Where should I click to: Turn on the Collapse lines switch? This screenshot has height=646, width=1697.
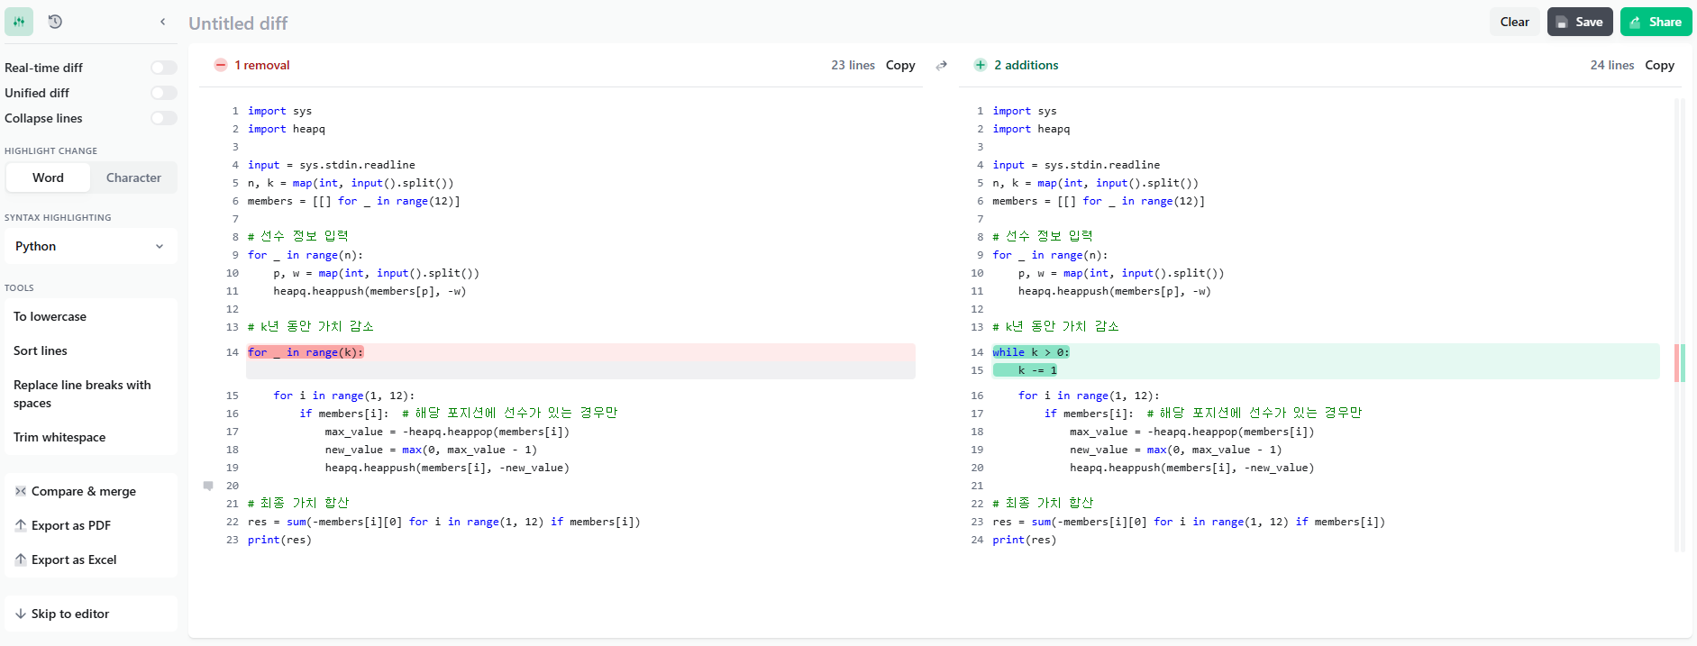pyautogui.click(x=164, y=118)
